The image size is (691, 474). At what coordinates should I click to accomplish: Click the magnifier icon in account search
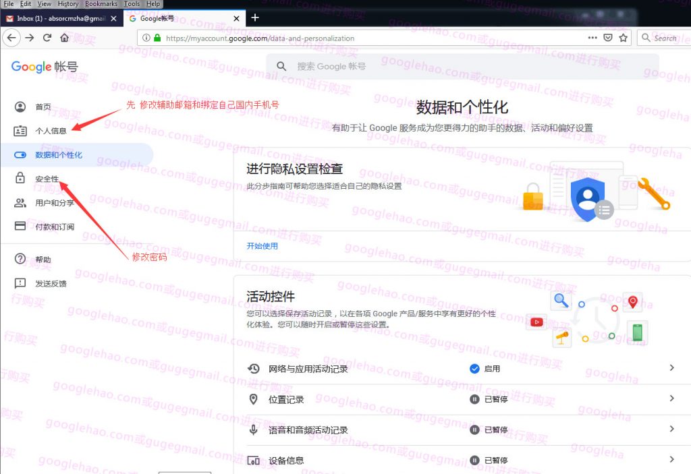point(281,67)
